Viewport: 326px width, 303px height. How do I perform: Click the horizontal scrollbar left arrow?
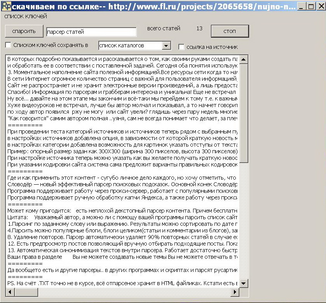click(x=10, y=292)
